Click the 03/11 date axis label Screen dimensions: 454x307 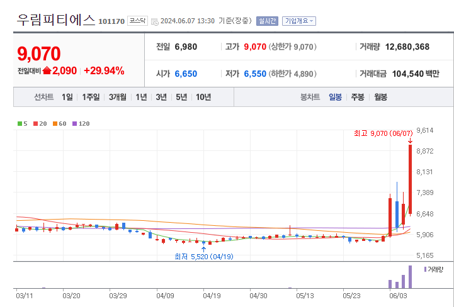[25, 296]
